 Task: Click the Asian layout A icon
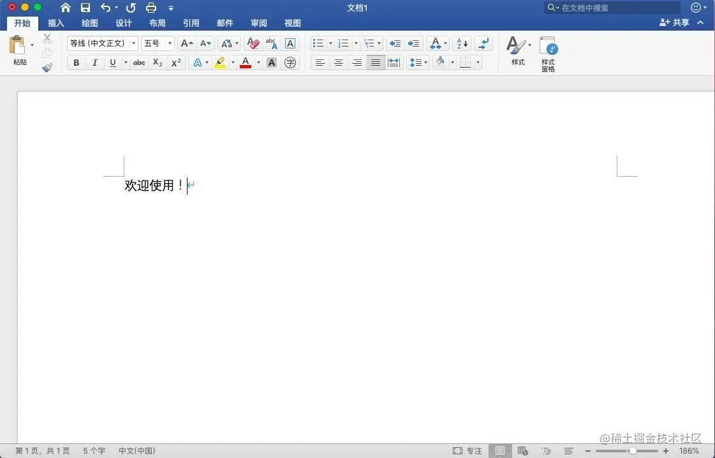(436, 43)
